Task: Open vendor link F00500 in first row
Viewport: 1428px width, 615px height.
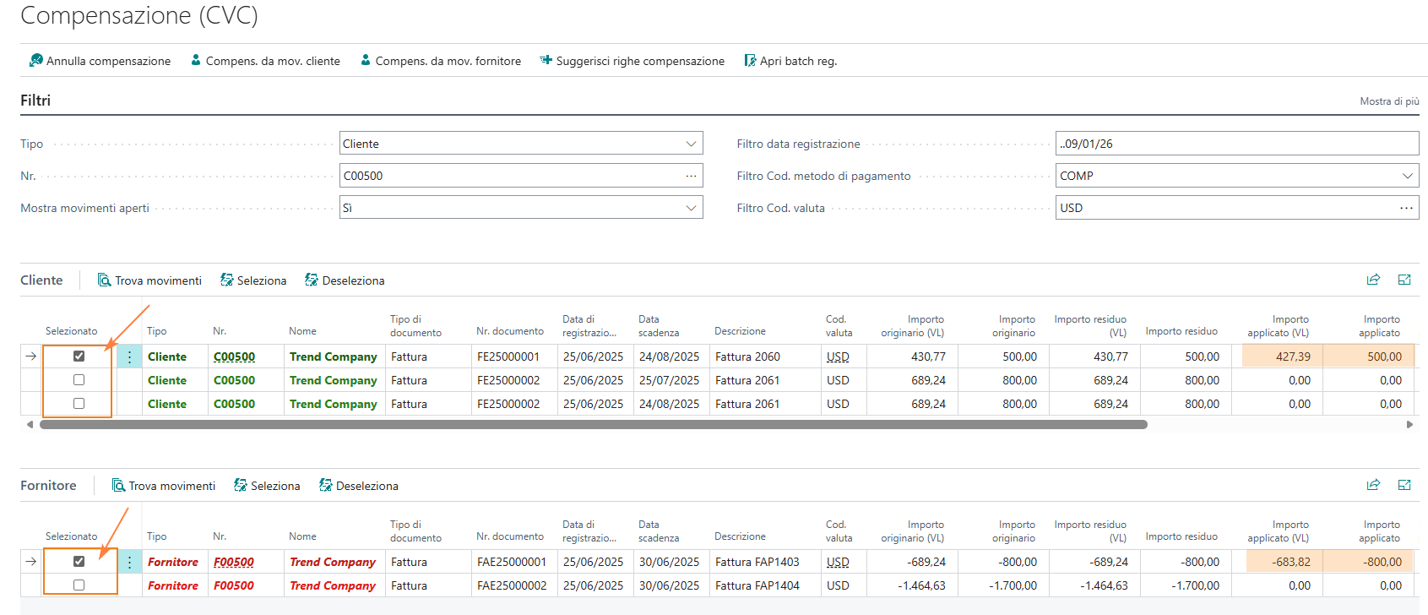Action: tap(234, 562)
